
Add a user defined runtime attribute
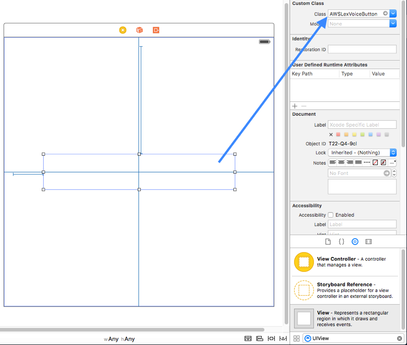point(295,106)
